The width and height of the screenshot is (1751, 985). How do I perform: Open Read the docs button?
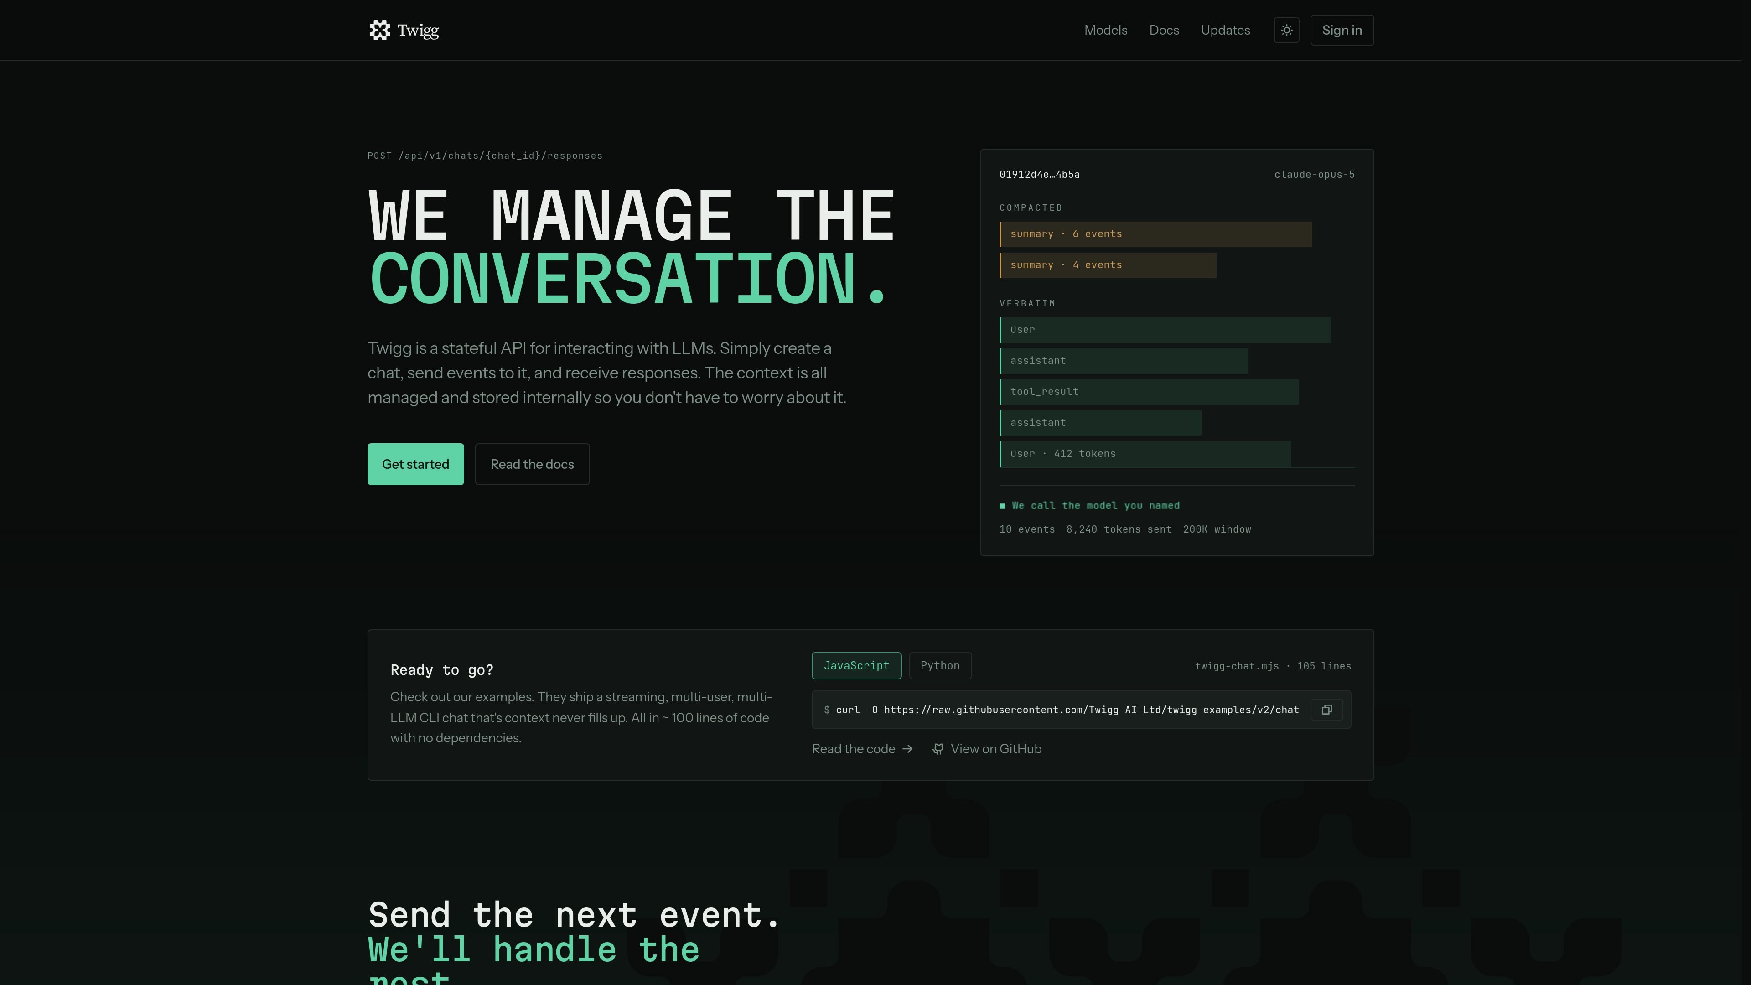point(532,464)
